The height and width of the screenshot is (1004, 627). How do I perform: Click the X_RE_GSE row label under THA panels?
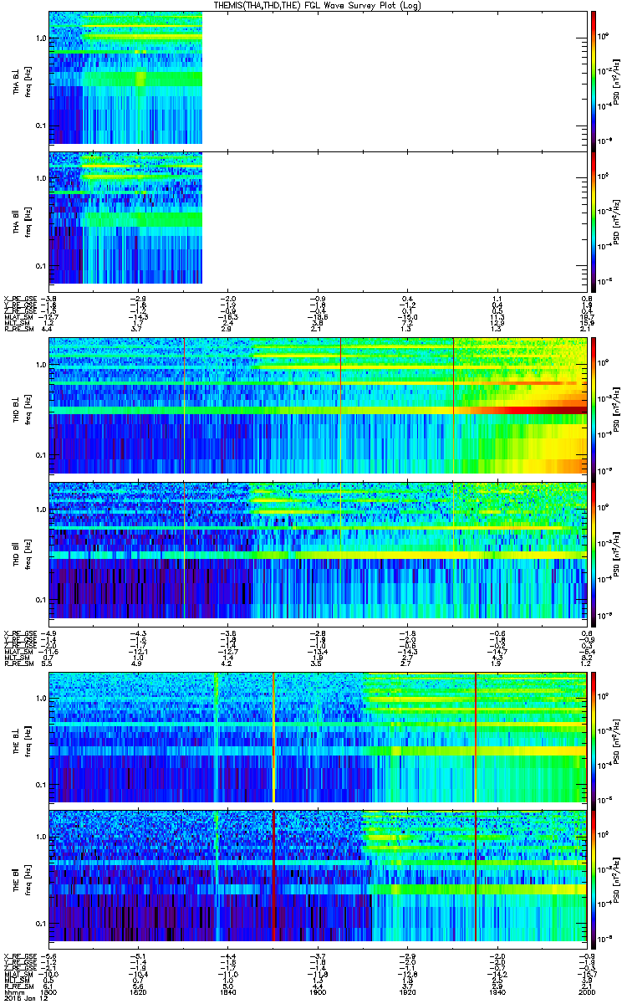[x=18, y=298]
